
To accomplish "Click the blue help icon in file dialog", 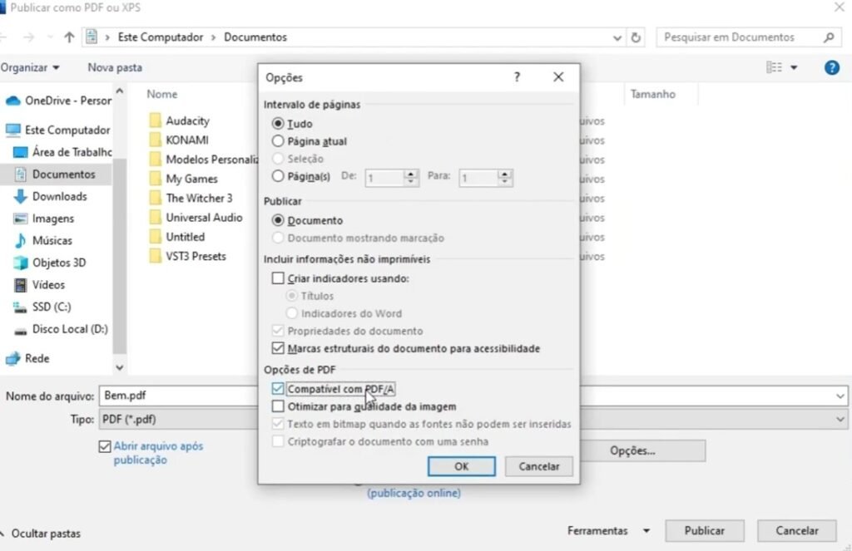I will pos(831,67).
